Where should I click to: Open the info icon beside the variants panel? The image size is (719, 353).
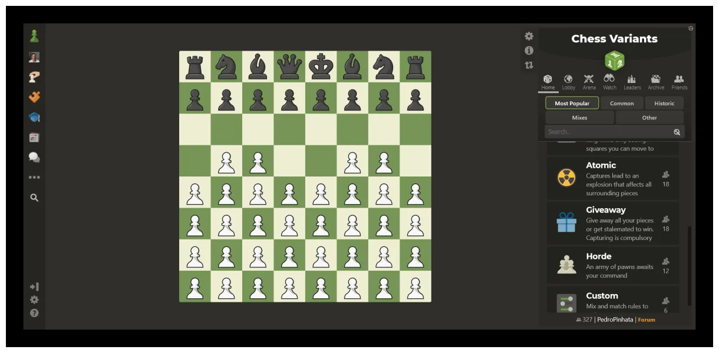point(528,51)
